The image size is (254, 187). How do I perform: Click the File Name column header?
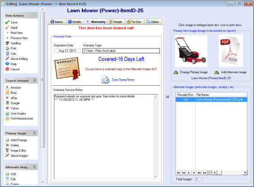coord(221,95)
